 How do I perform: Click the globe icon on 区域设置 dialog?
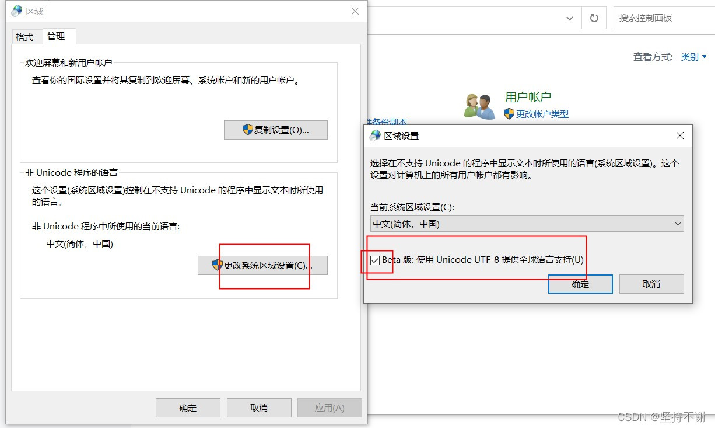(373, 135)
